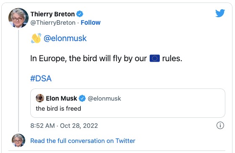This screenshot has width=235, height=153.
Task: Open Thierry Breton's large profile picture
Action: click(x=18, y=18)
